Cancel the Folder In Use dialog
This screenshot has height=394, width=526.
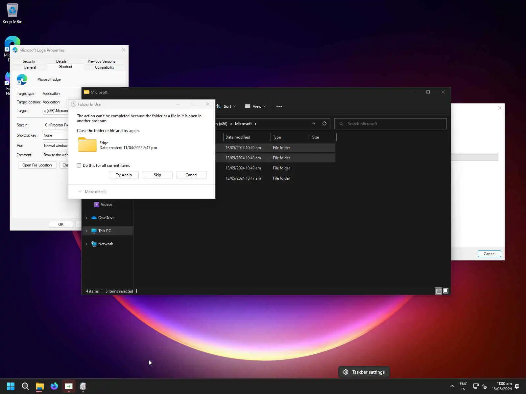pos(191,175)
